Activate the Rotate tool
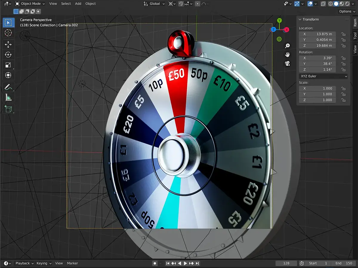This screenshot has height=268, width=358. (8, 55)
